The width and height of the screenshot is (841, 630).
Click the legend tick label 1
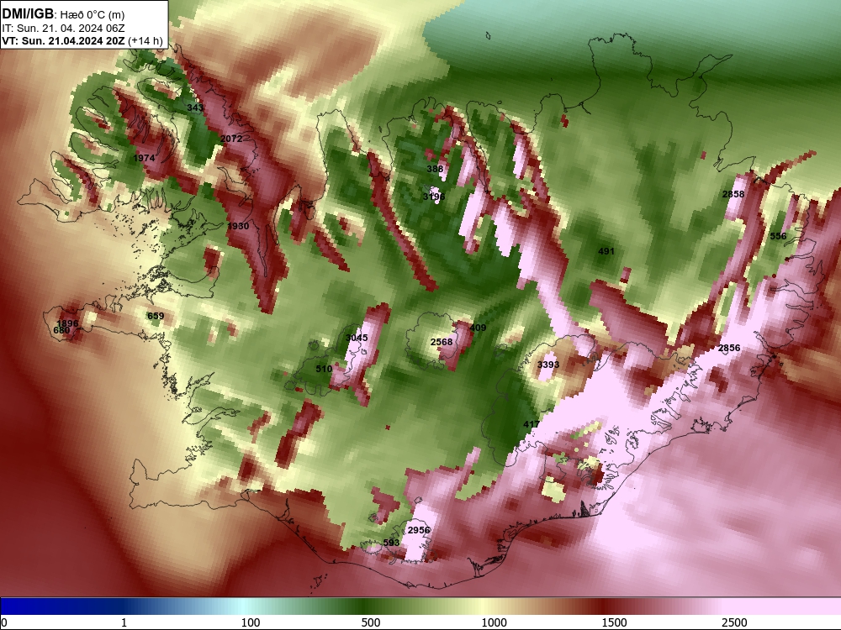(124, 622)
